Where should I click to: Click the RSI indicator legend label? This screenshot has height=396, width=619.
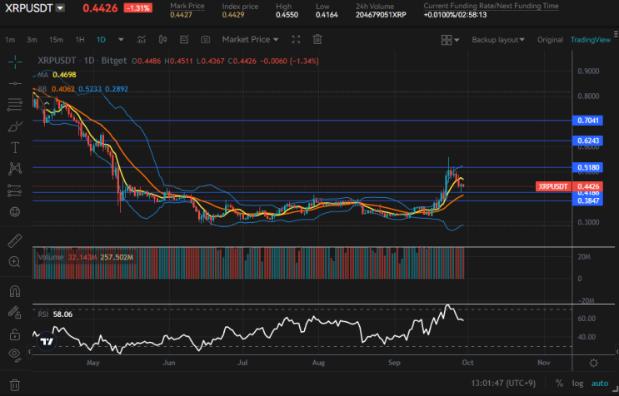point(43,314)
